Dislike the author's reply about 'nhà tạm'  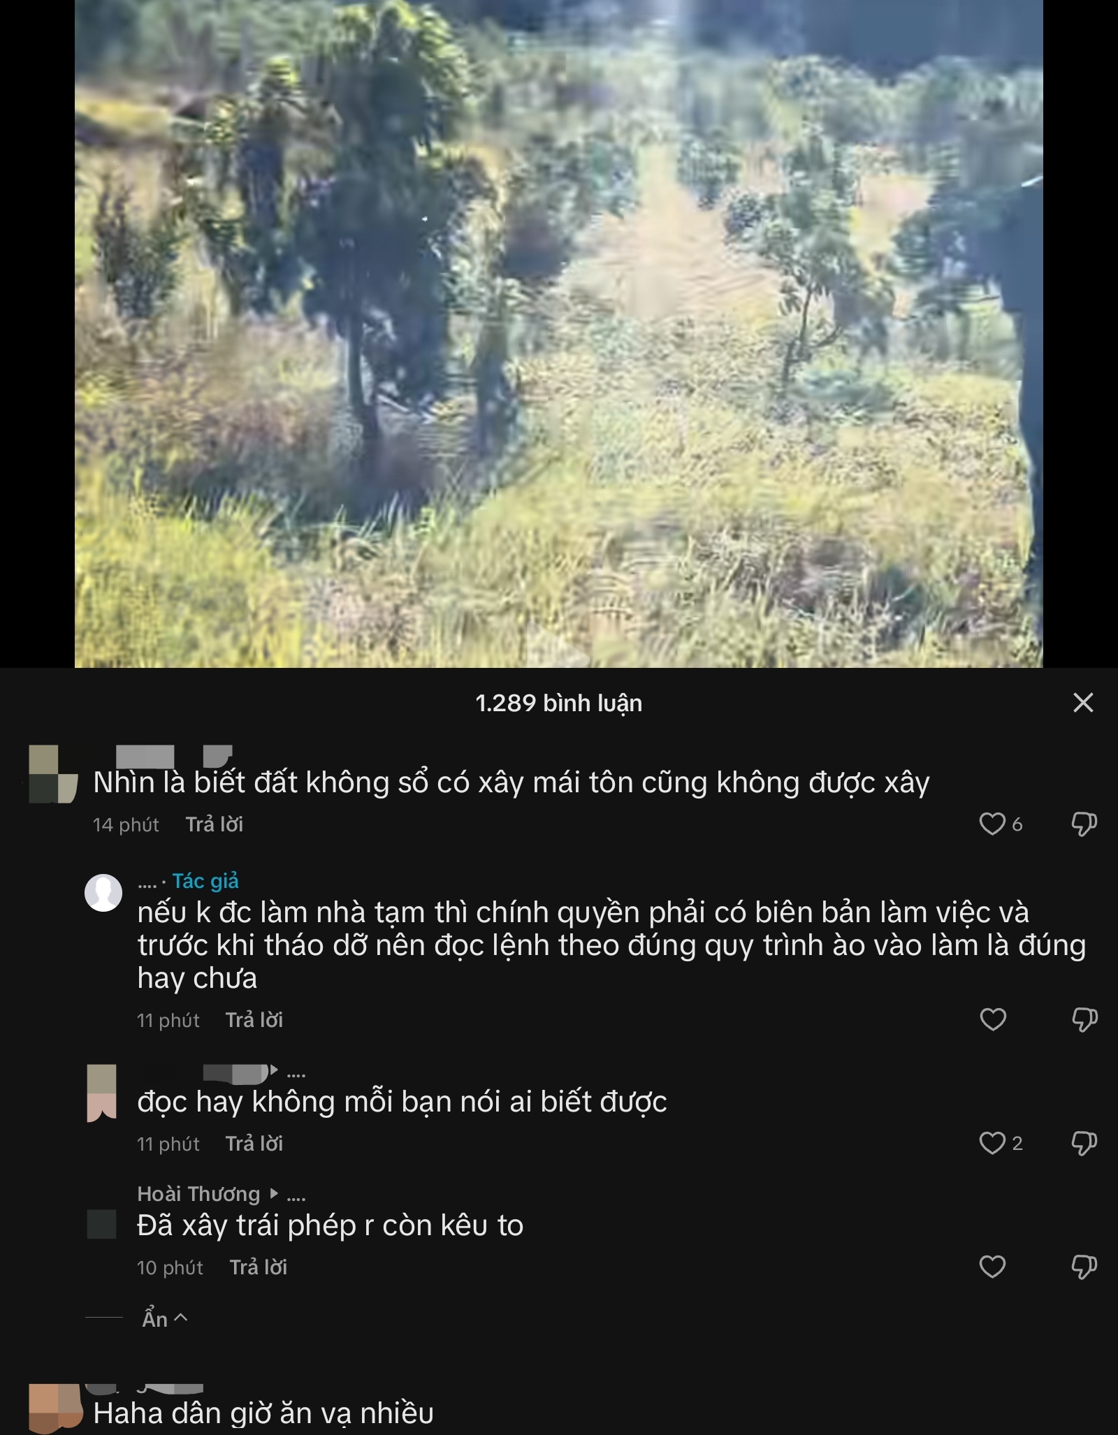click(1084, 1020)
